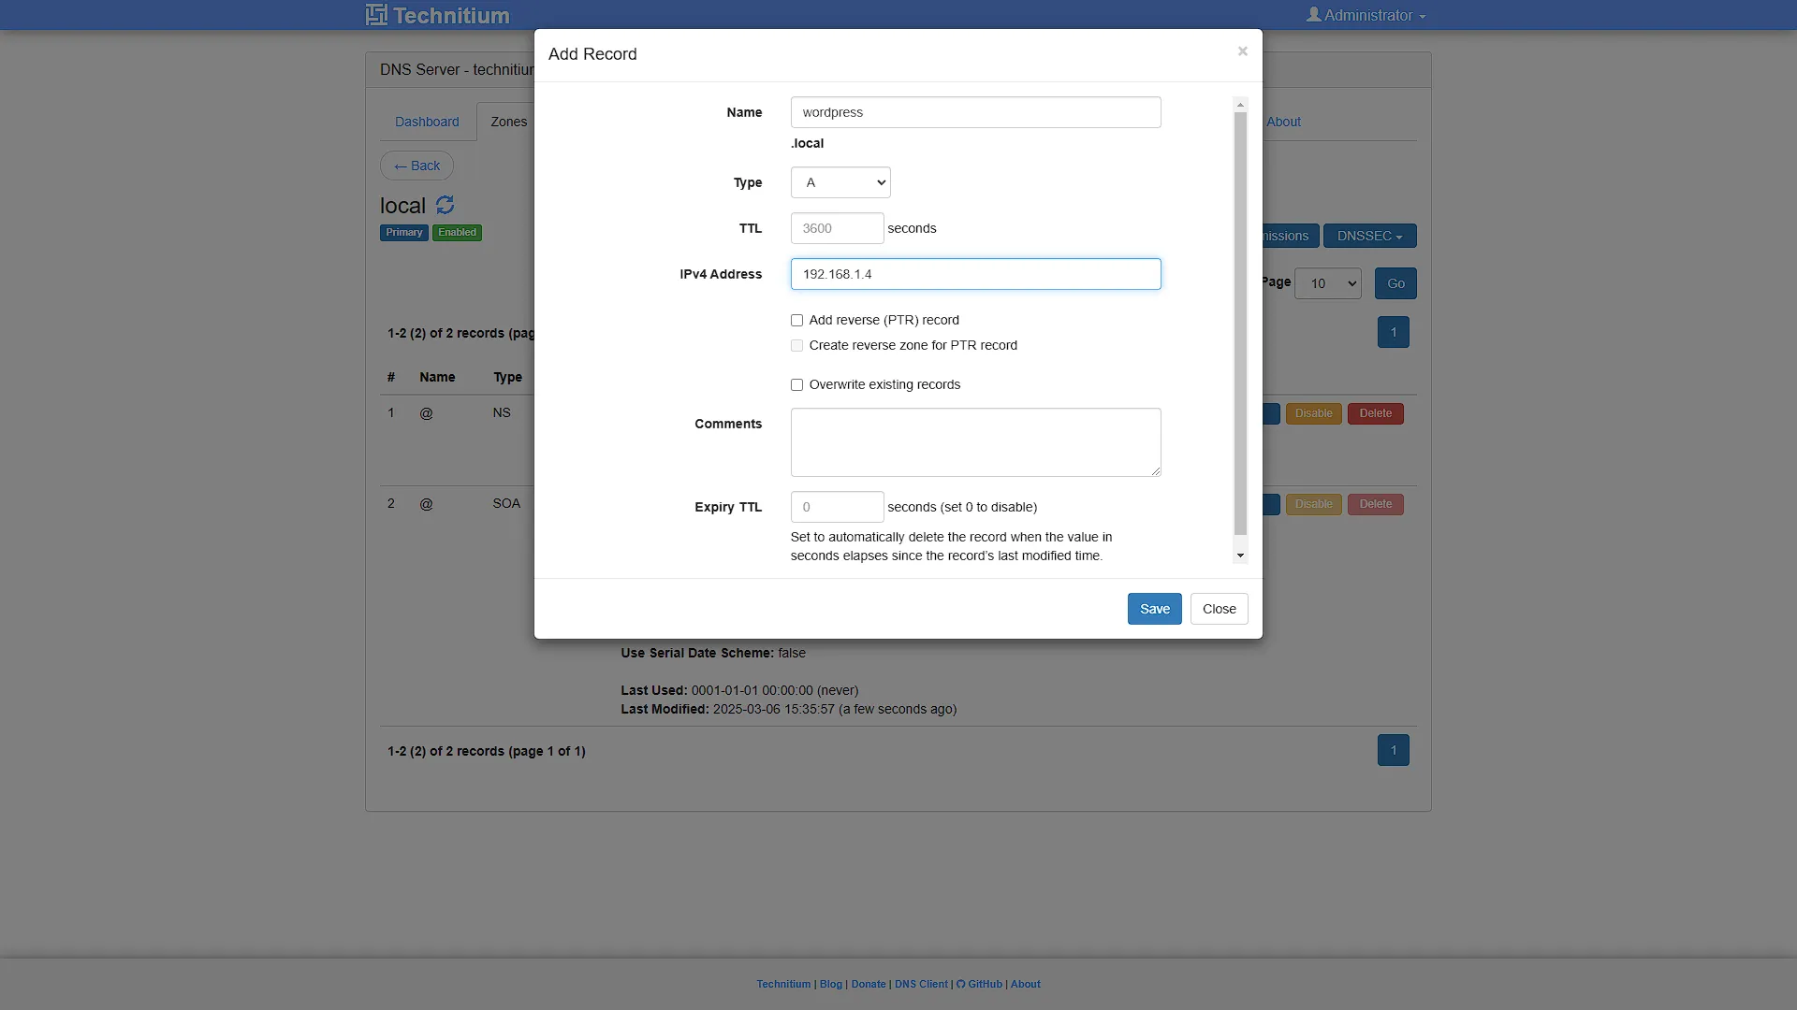This screenshot has width=1797, height=1010.
Task: Open the record Type dropdown
Action: [x=840, y=182]
